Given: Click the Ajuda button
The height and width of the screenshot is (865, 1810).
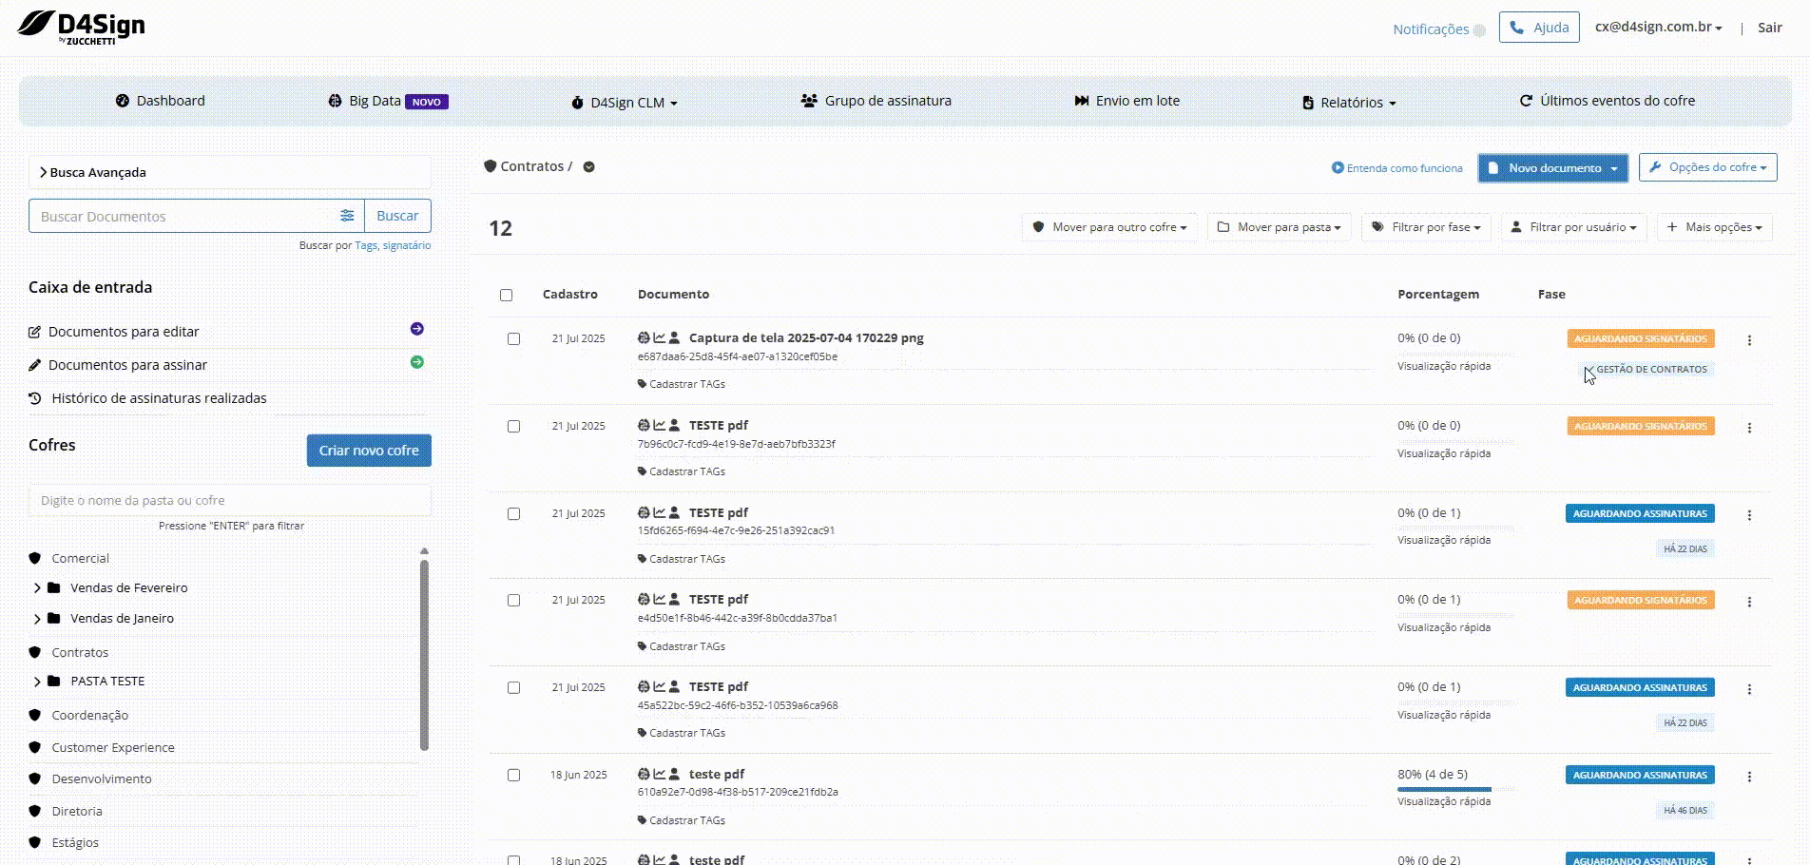Looking at the screenshot, I should tap(1539, 28).
